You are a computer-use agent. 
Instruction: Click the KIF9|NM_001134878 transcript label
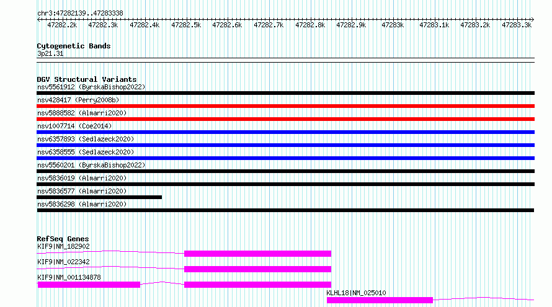tap(69, 278)
